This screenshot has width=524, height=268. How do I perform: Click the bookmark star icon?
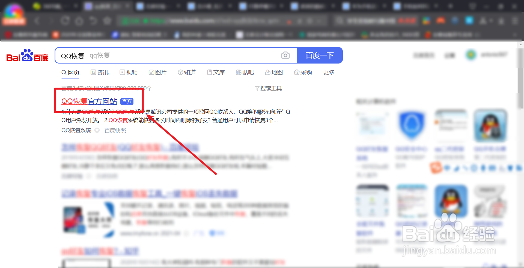(x=107, y=20)
